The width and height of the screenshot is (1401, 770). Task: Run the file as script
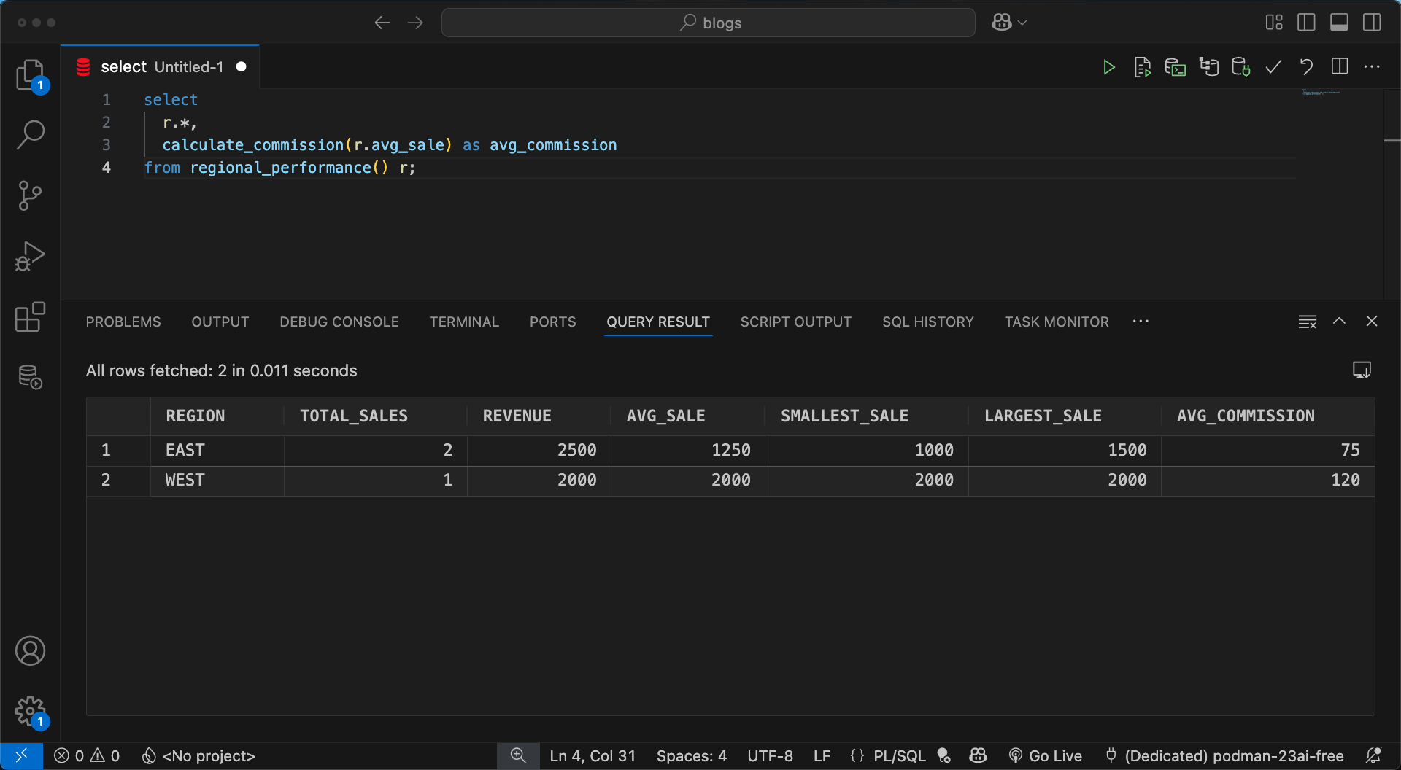point(1142,67)
